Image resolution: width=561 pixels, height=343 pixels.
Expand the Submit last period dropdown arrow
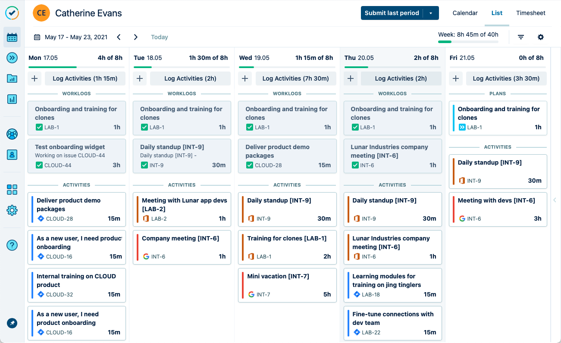point(431,13)
